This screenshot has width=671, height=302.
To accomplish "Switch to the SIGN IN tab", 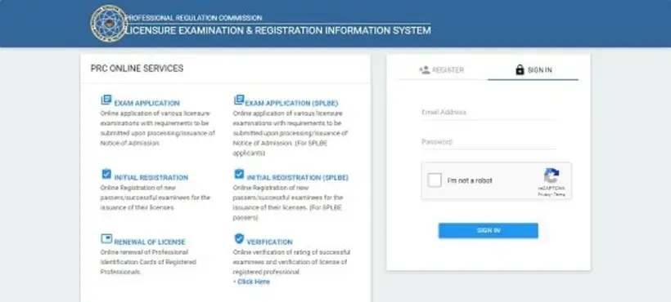I will pos(534,70).
